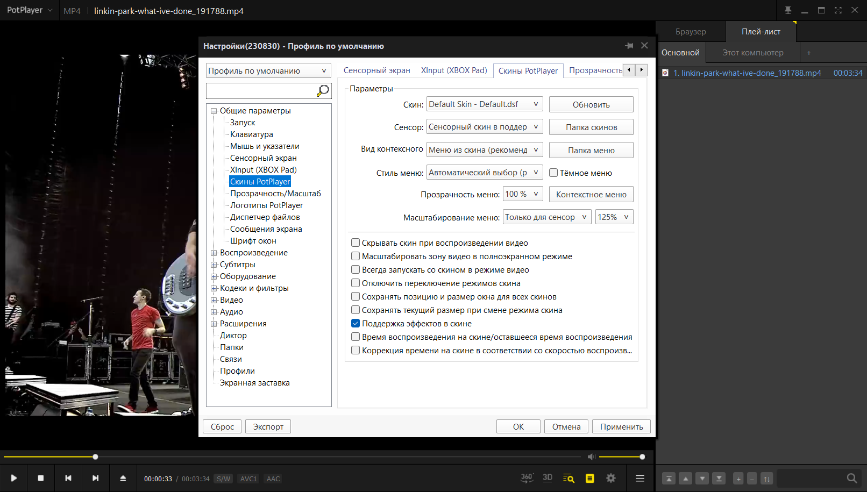Enable 'Всегда запускать со скином в режиме видео'
Image resolution: width=867 pixels, height=492 pixels.
coord(356,269)
